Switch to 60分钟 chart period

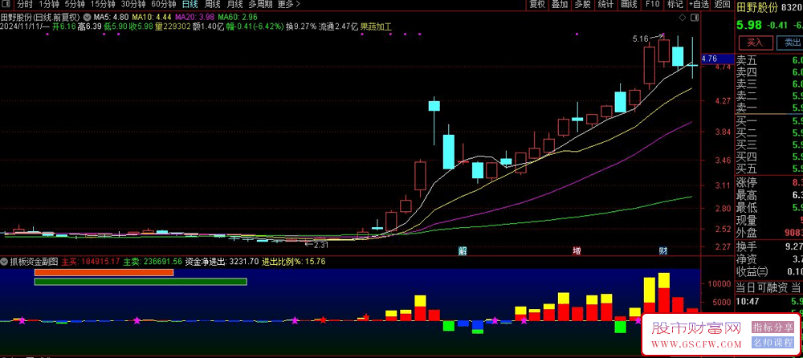(164, 5)
